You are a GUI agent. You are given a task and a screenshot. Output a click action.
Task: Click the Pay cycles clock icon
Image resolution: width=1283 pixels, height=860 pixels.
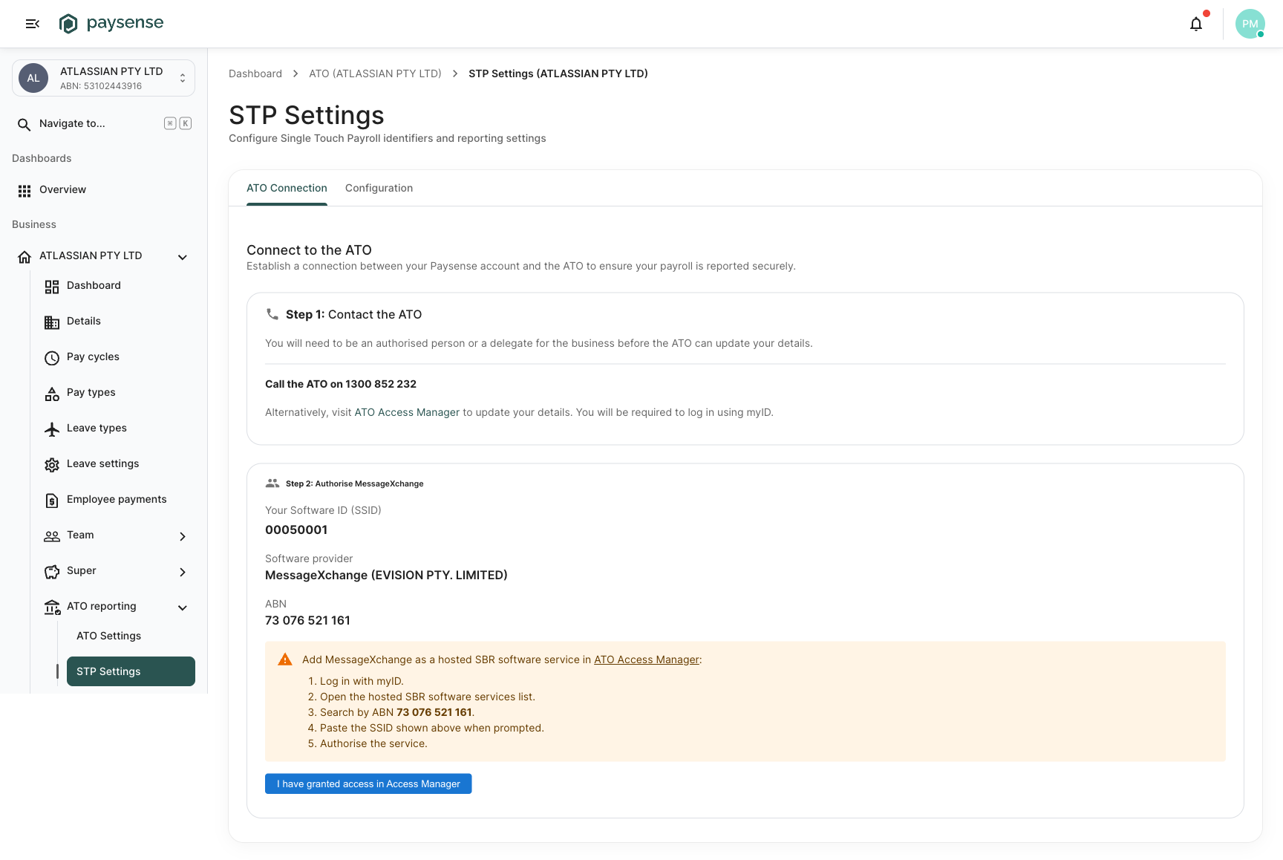coord(52,358)
